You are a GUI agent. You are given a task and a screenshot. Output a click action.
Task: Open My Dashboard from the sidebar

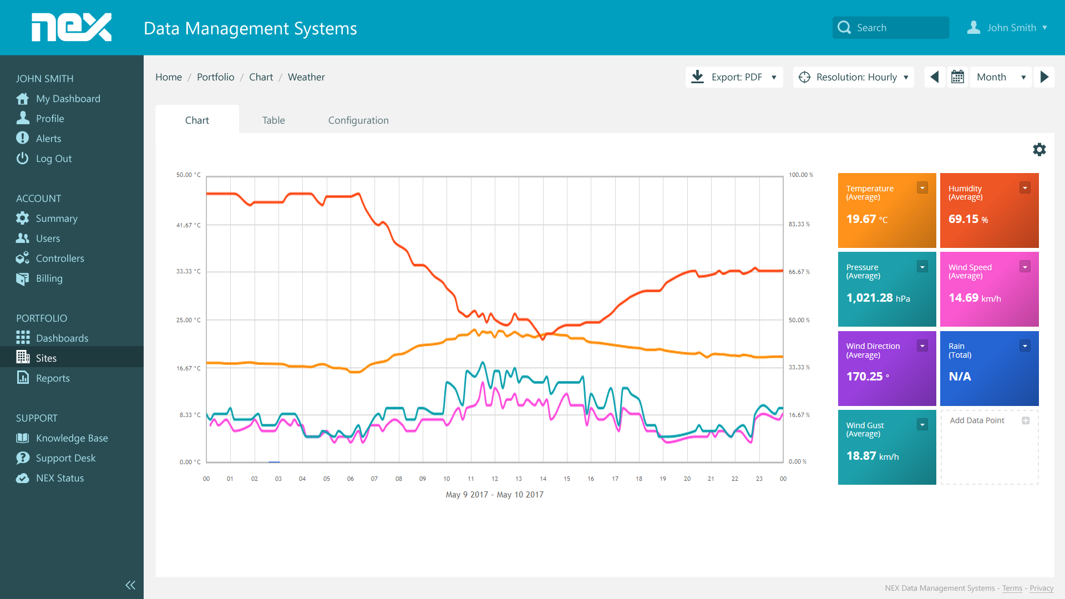[x=68, y=98]
